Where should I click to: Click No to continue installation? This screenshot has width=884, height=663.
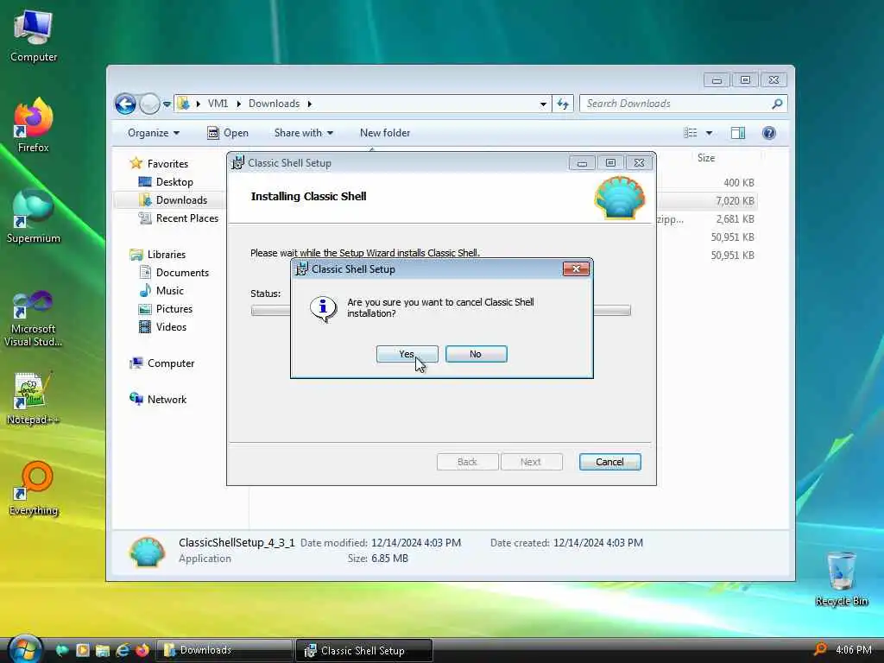[x=476, y=354]
